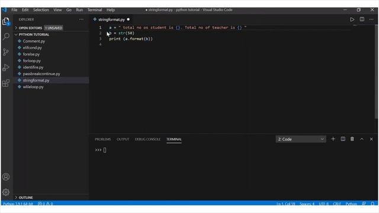This screenshot has height=213, width=379.
Task: Open the Run menu
Action: (x=79, y=10)
